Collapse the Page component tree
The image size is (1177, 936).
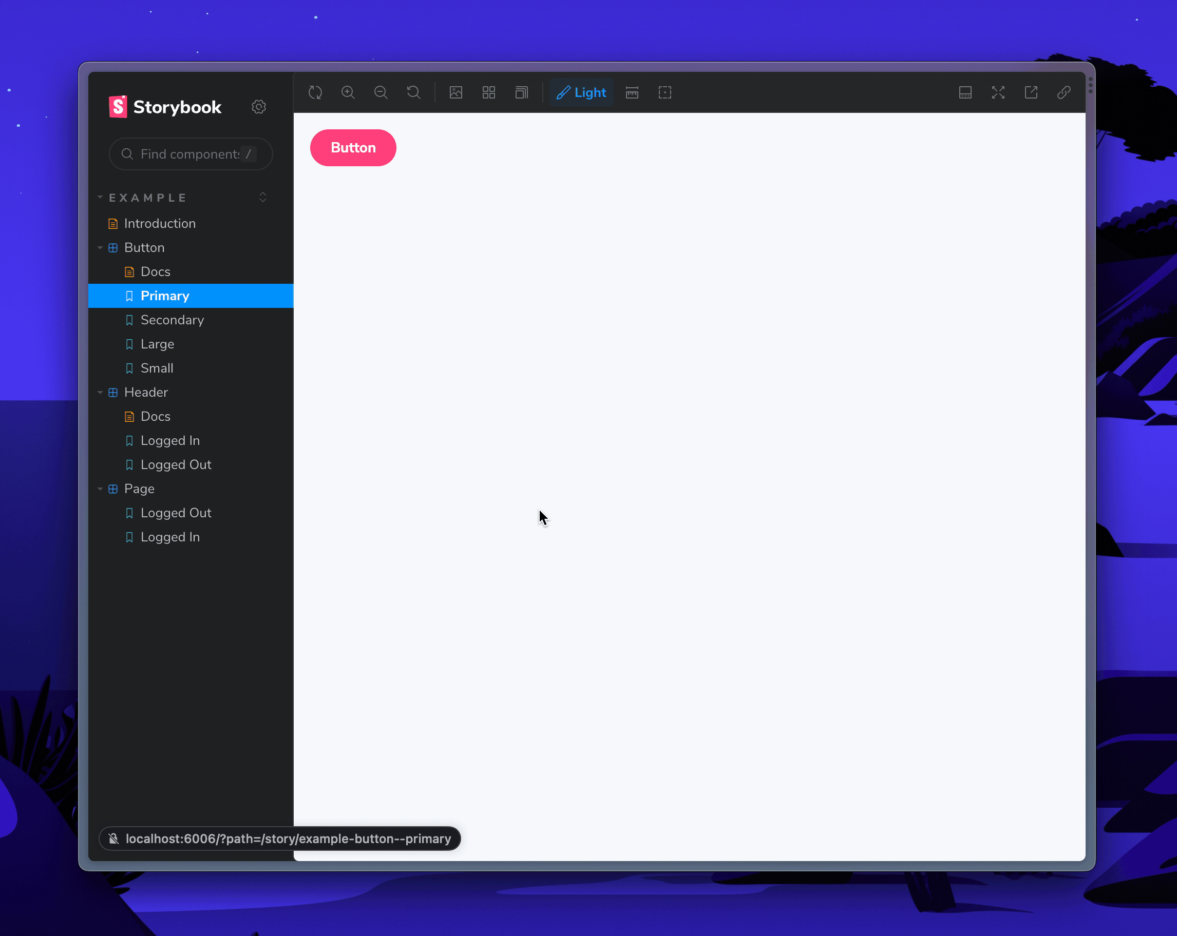102,488
